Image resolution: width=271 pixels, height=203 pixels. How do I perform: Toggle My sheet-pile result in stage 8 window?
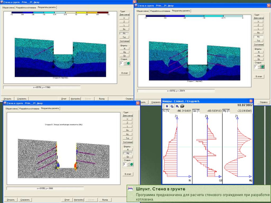click(x=128, y=153)
